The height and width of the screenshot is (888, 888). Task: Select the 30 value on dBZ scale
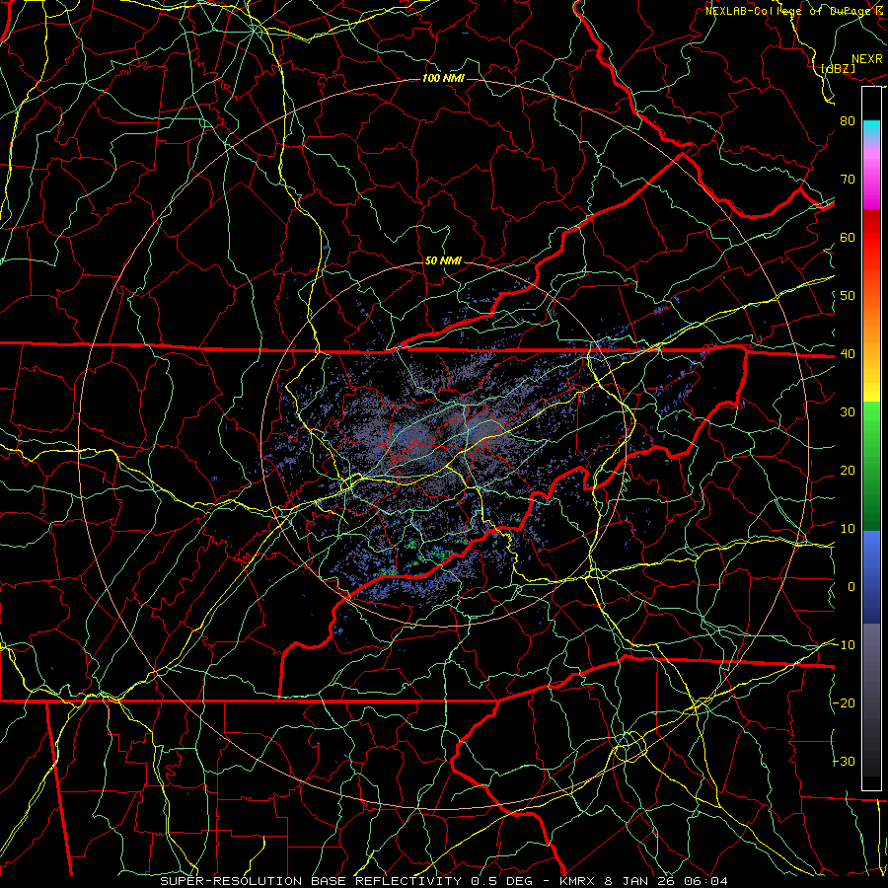pyautogui.click(x=848, y=412)
